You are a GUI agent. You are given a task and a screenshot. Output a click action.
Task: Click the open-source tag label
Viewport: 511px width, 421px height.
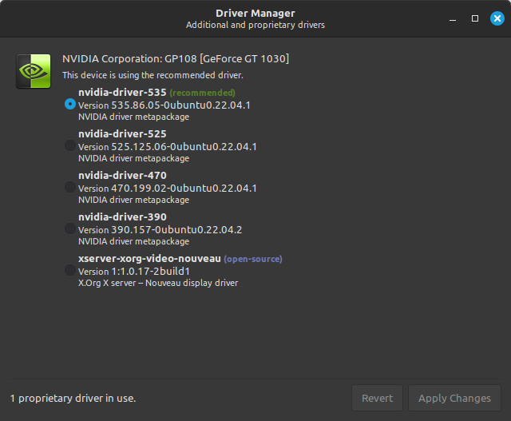coord(253,259)
